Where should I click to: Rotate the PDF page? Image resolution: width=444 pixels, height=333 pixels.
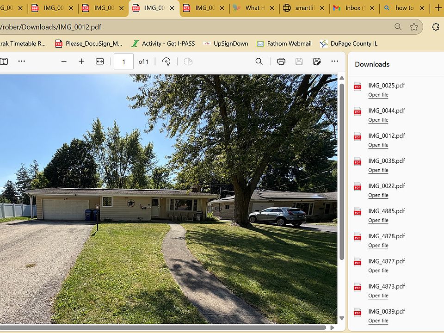point(166,62)
